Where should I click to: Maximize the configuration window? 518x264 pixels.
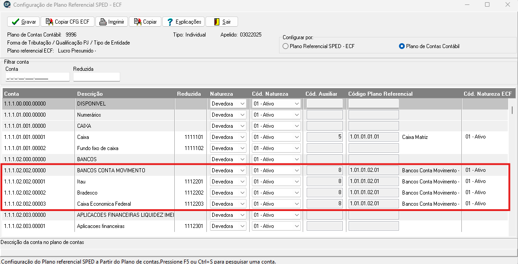click(487, 4)
